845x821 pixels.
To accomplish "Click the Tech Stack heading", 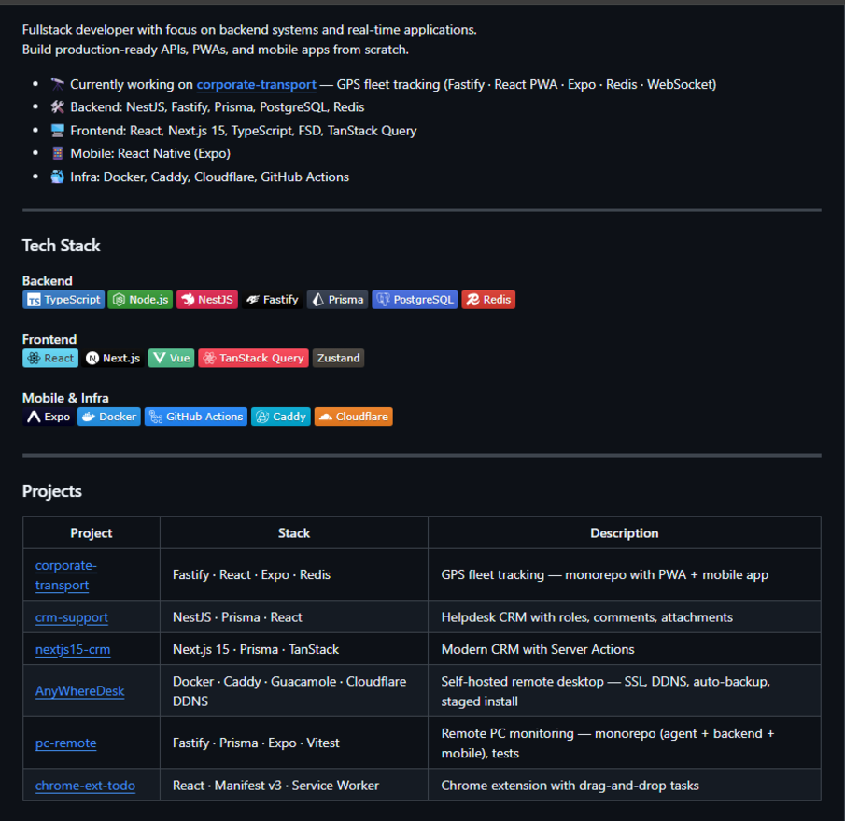I will (61, 246).
